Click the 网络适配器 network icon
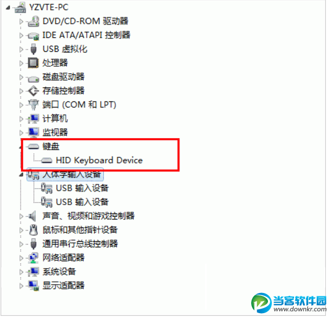Viewport: 327px width, 317px height. coord(33,258)
